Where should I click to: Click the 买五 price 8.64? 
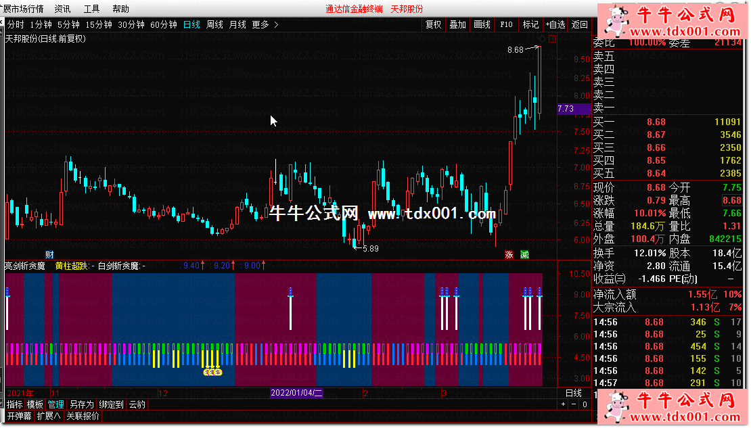(x=656, y=174)
